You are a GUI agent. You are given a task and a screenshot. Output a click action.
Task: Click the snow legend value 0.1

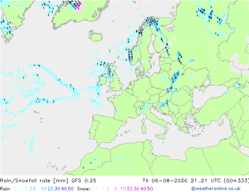click(94, 189)
